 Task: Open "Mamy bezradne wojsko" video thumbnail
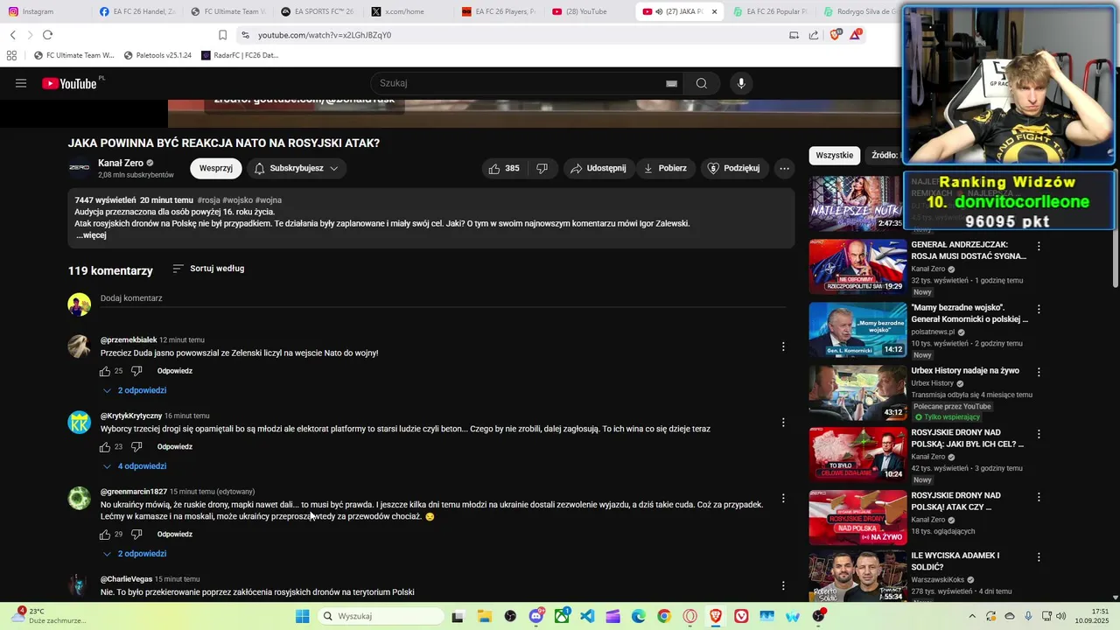pyautogui.click(x=857, y=330)
